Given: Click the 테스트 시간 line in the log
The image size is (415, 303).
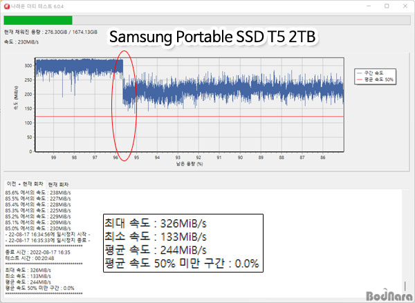Looking at the screenshot, I should (29, 257).
